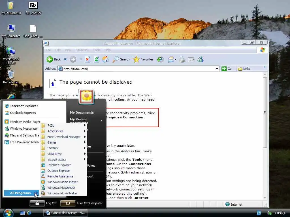This screenshot has height=217, width=290.
Task: Expand the vista drive programs submenu
Action: [x=64, y=154]
